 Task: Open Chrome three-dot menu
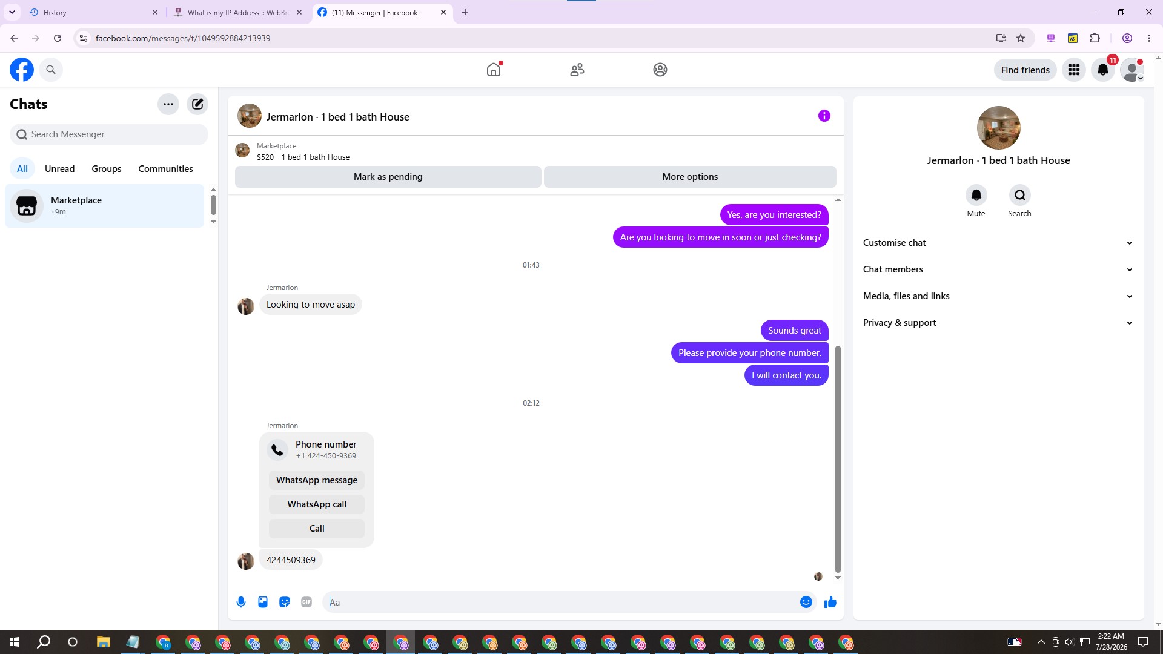(x=1149, y=38)
